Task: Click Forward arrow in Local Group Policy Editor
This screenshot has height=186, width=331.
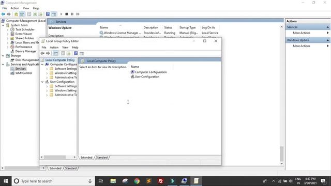Action: click(x=48, y=53)
